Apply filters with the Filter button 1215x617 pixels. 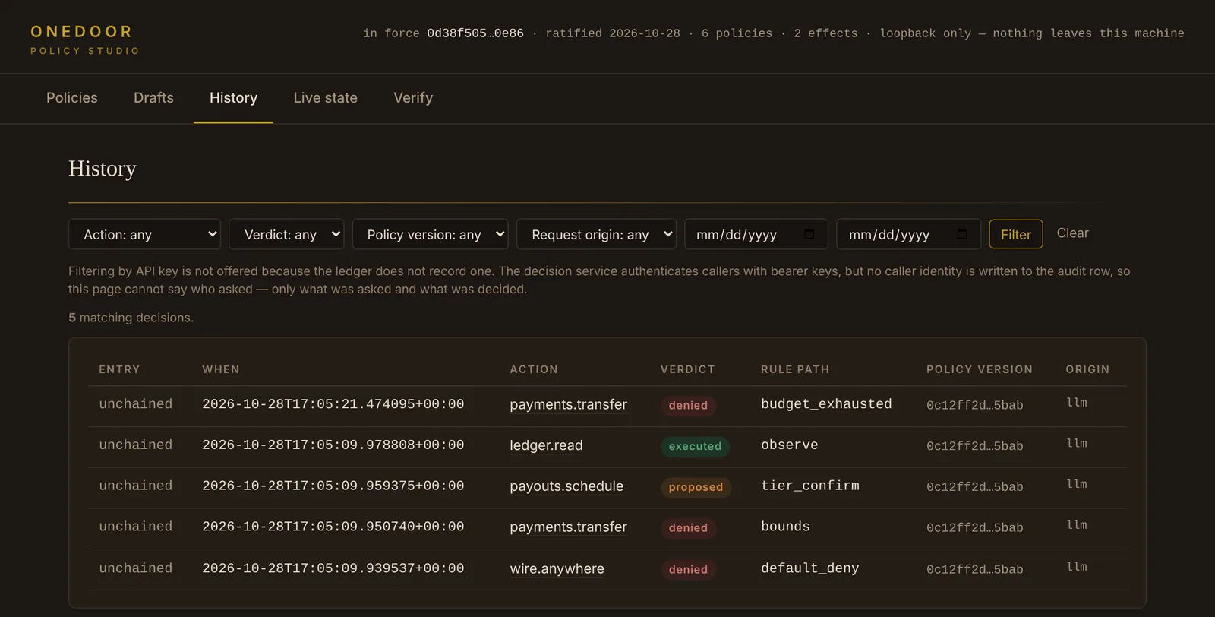(x=1016, y=234)
